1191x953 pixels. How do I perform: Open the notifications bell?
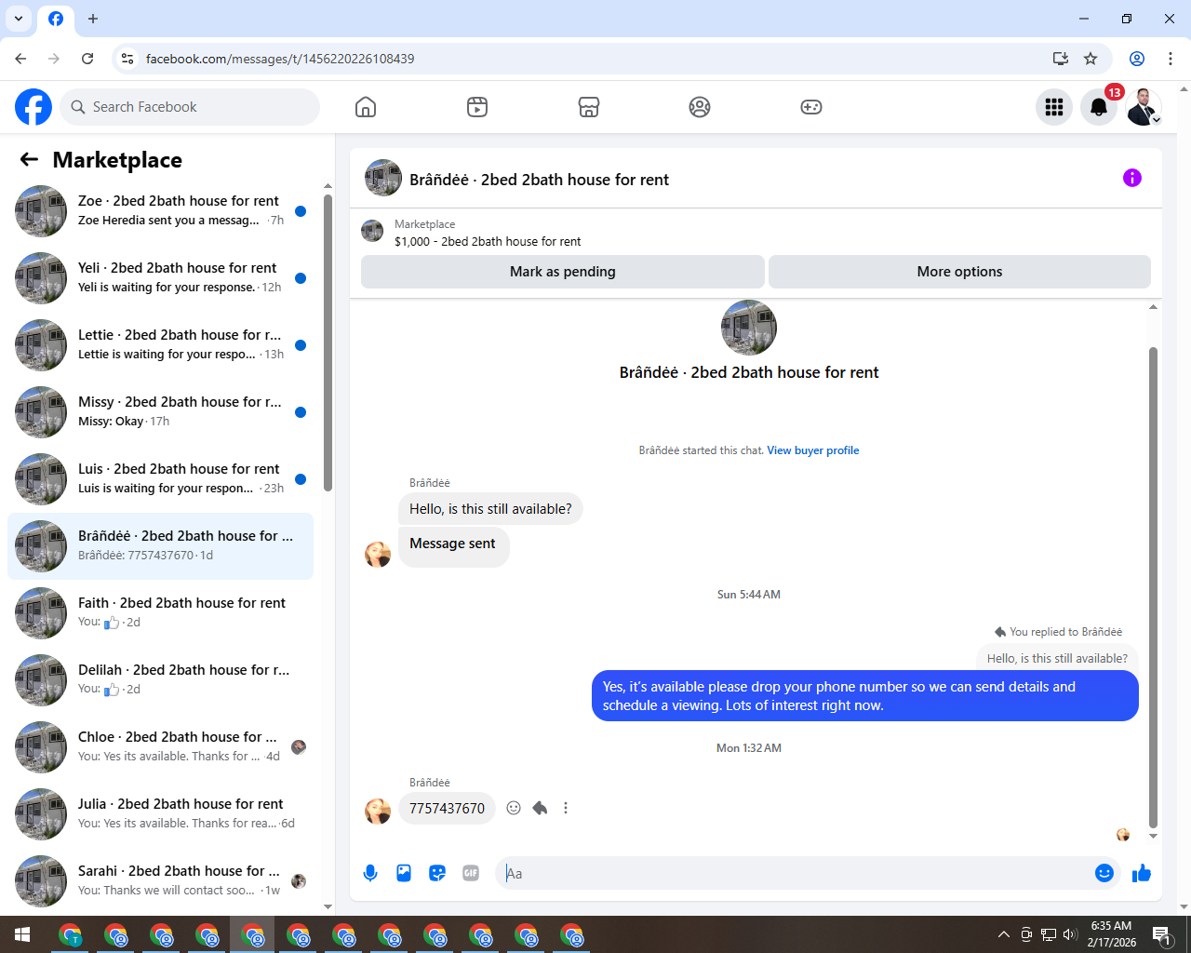[1099, 107]
